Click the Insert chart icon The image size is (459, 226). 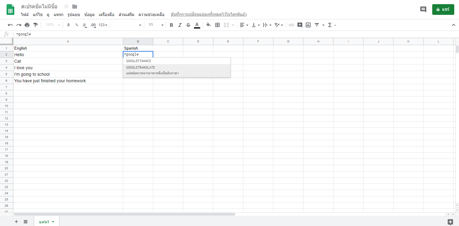coord(308,25)
